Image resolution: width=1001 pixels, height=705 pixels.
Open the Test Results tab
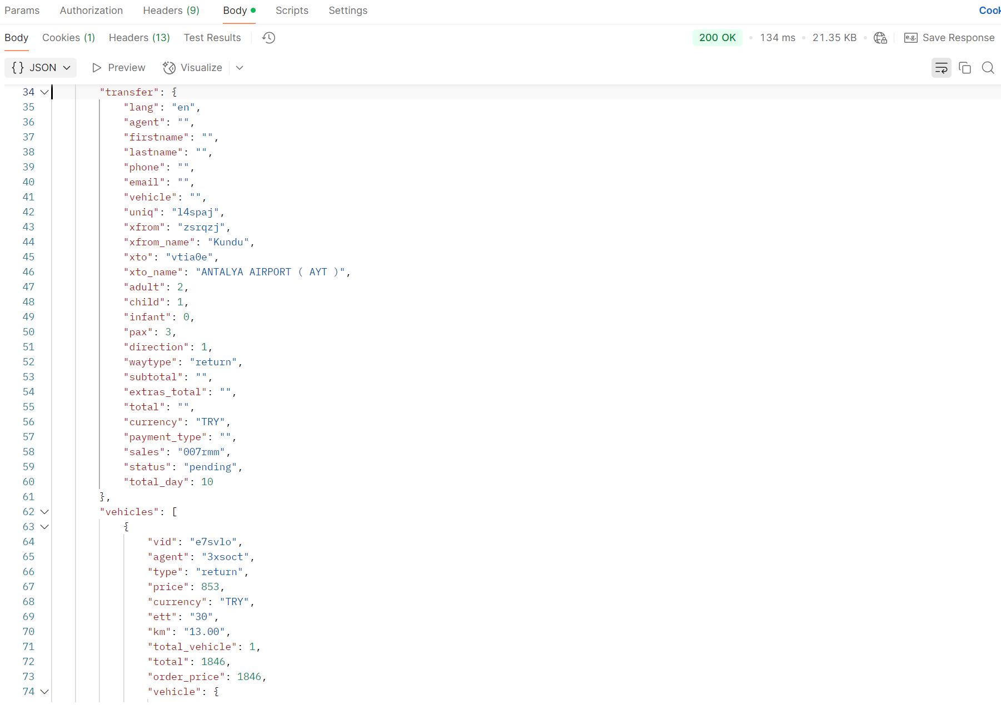212,38
